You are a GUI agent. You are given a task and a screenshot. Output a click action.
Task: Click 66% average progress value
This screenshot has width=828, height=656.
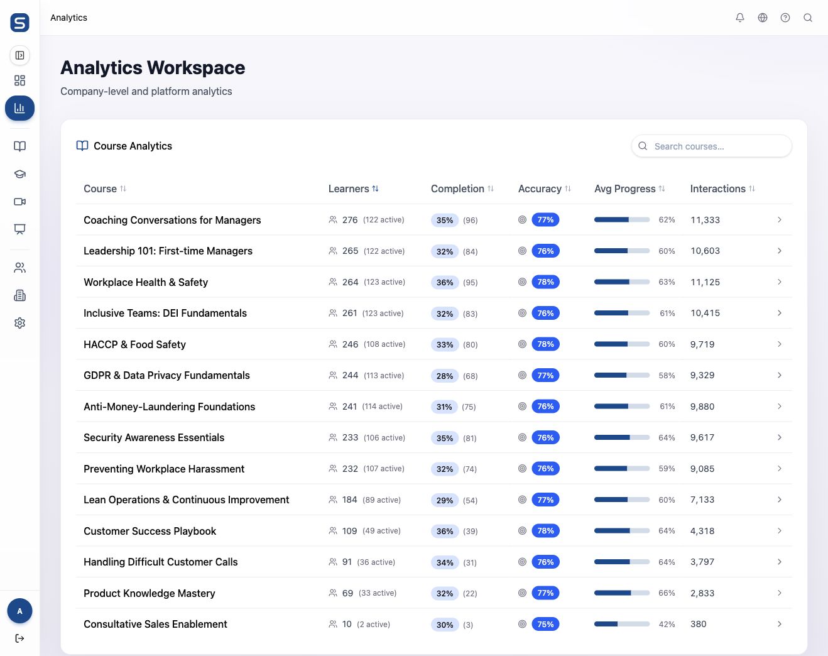(x=667, y=593)
